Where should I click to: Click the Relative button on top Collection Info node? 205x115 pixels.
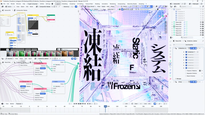pyautogui.click(x=43, y=68)
